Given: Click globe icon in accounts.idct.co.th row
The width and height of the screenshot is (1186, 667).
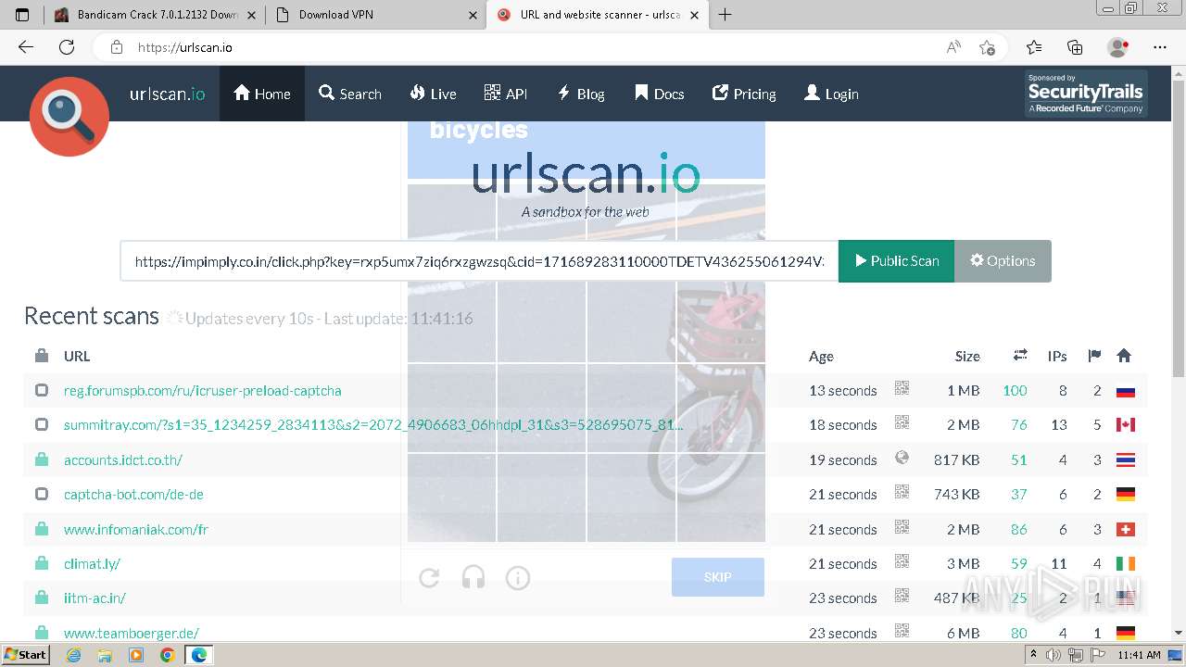Looking at the screenshot, I should click(902, 458).
